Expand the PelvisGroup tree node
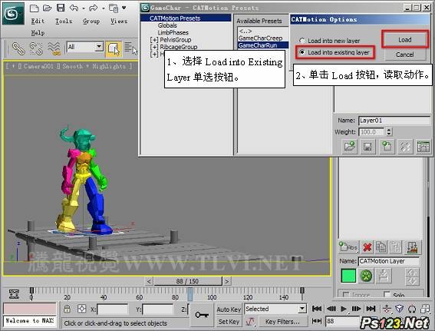The image size is (435, 331). click(x=154, y=40)
